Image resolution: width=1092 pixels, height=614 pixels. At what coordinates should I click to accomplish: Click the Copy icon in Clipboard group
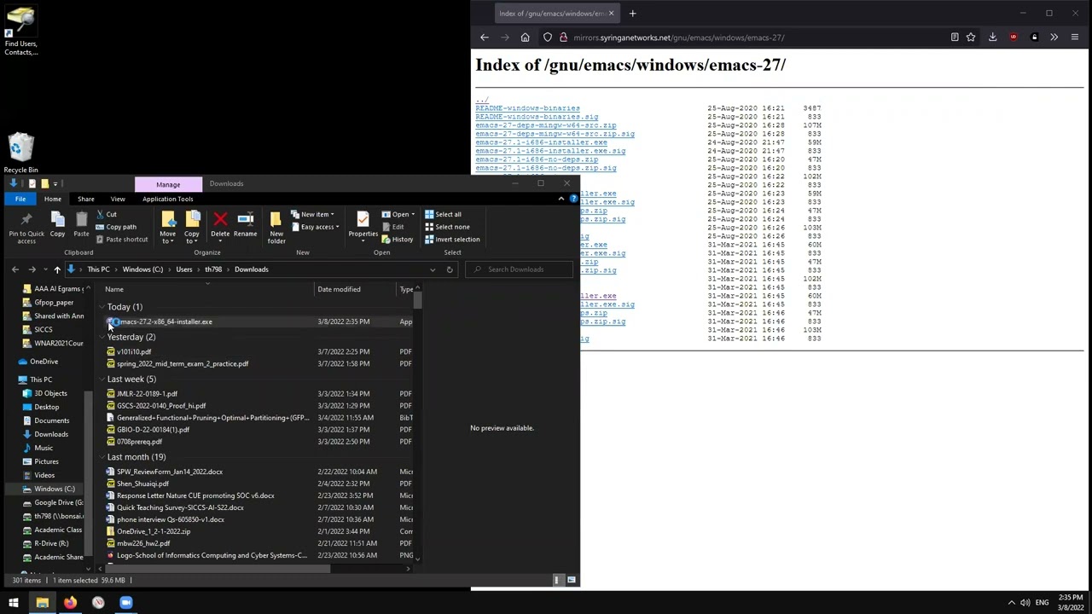click(x=57, y=225)
